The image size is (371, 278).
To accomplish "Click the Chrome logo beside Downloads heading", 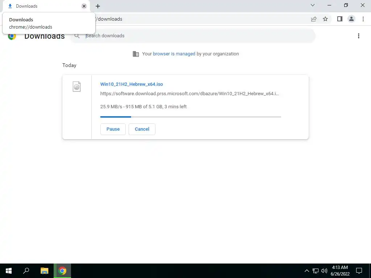I will (x=12, y=36).
